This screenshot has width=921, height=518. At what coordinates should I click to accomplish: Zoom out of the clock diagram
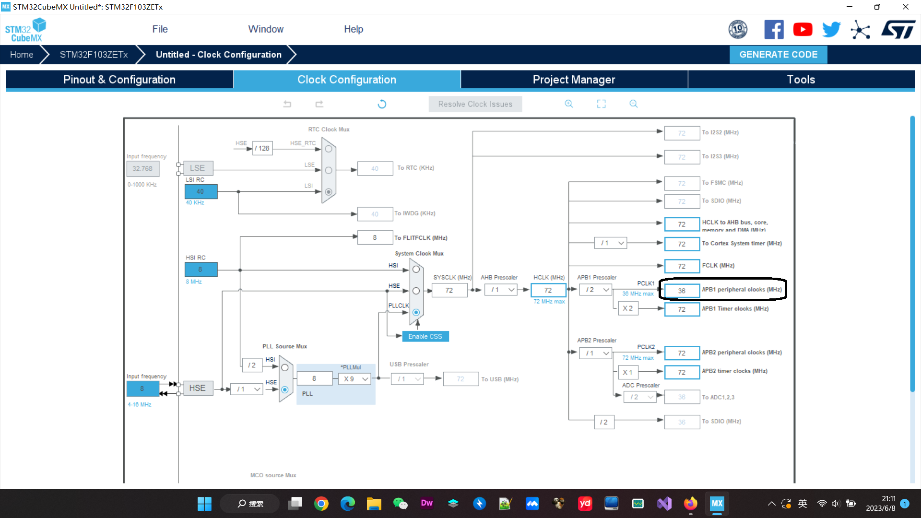coord(634,104)
